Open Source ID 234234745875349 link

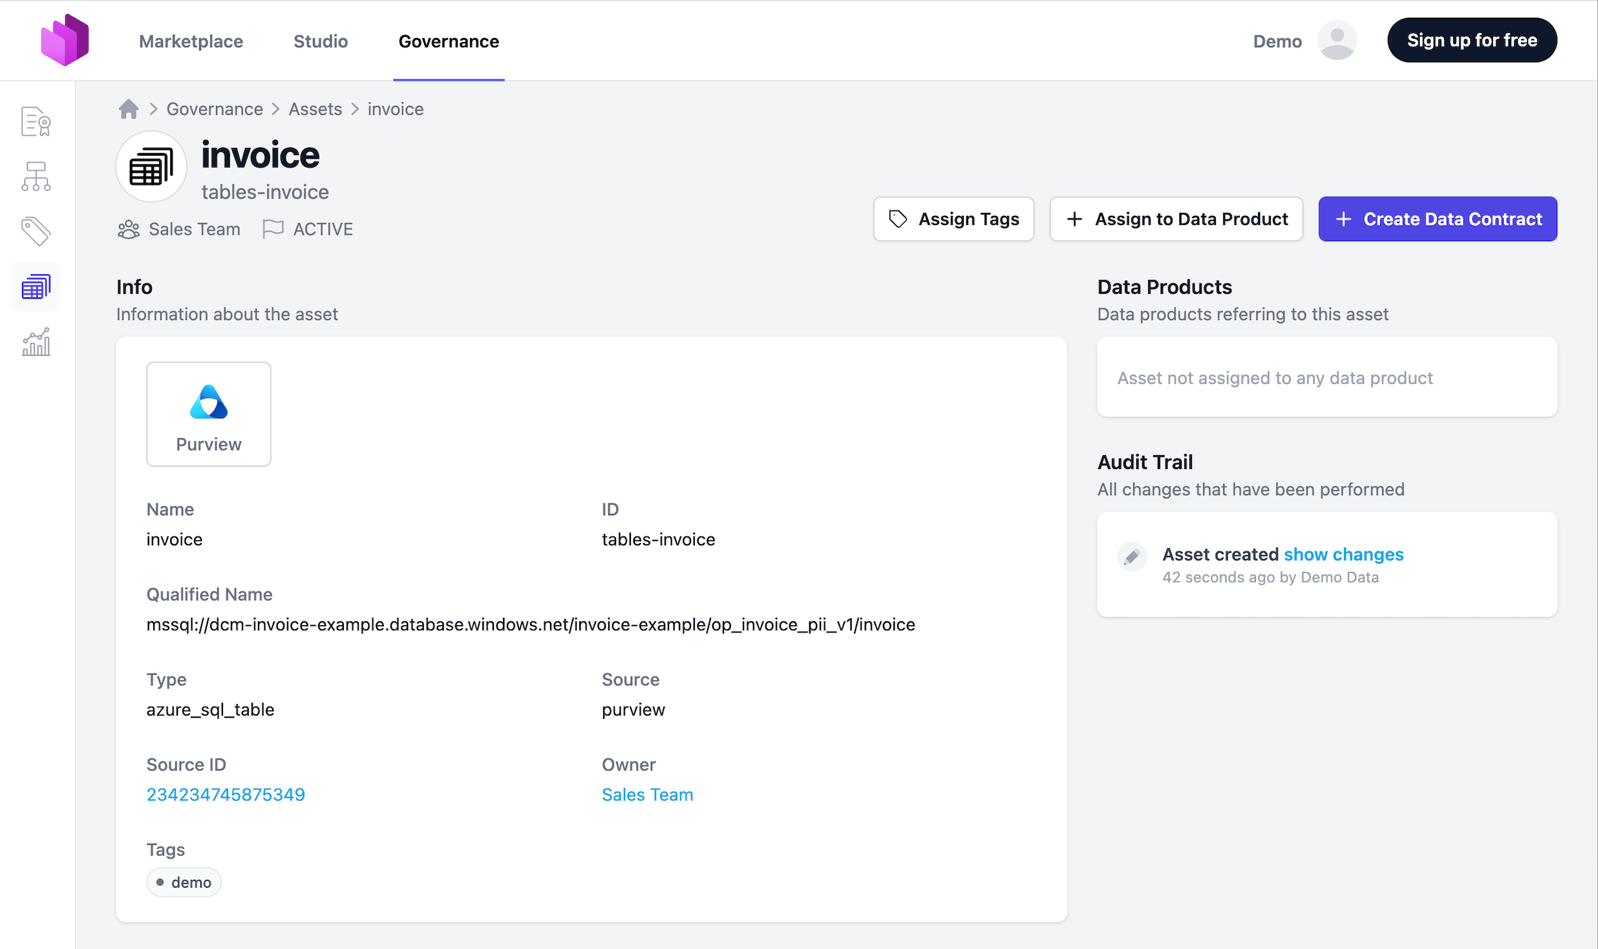[226, 794]
